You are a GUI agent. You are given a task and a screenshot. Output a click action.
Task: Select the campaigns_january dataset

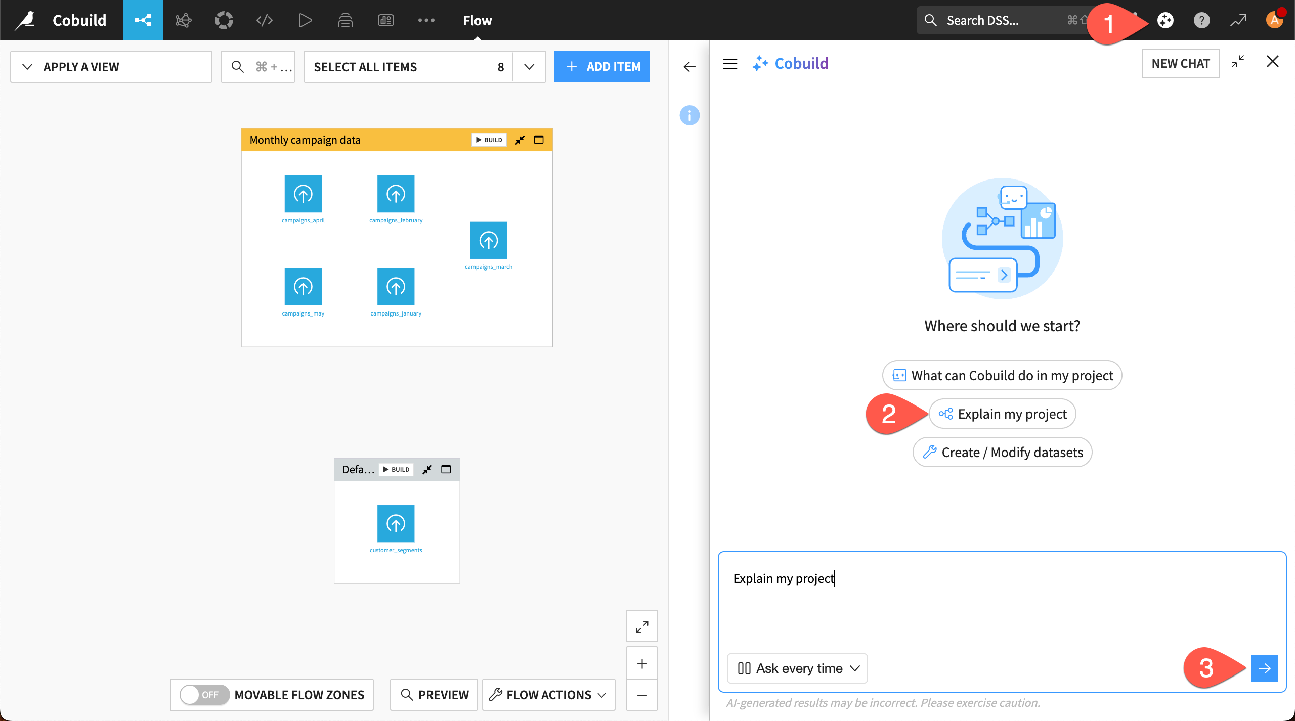(396, 287)
